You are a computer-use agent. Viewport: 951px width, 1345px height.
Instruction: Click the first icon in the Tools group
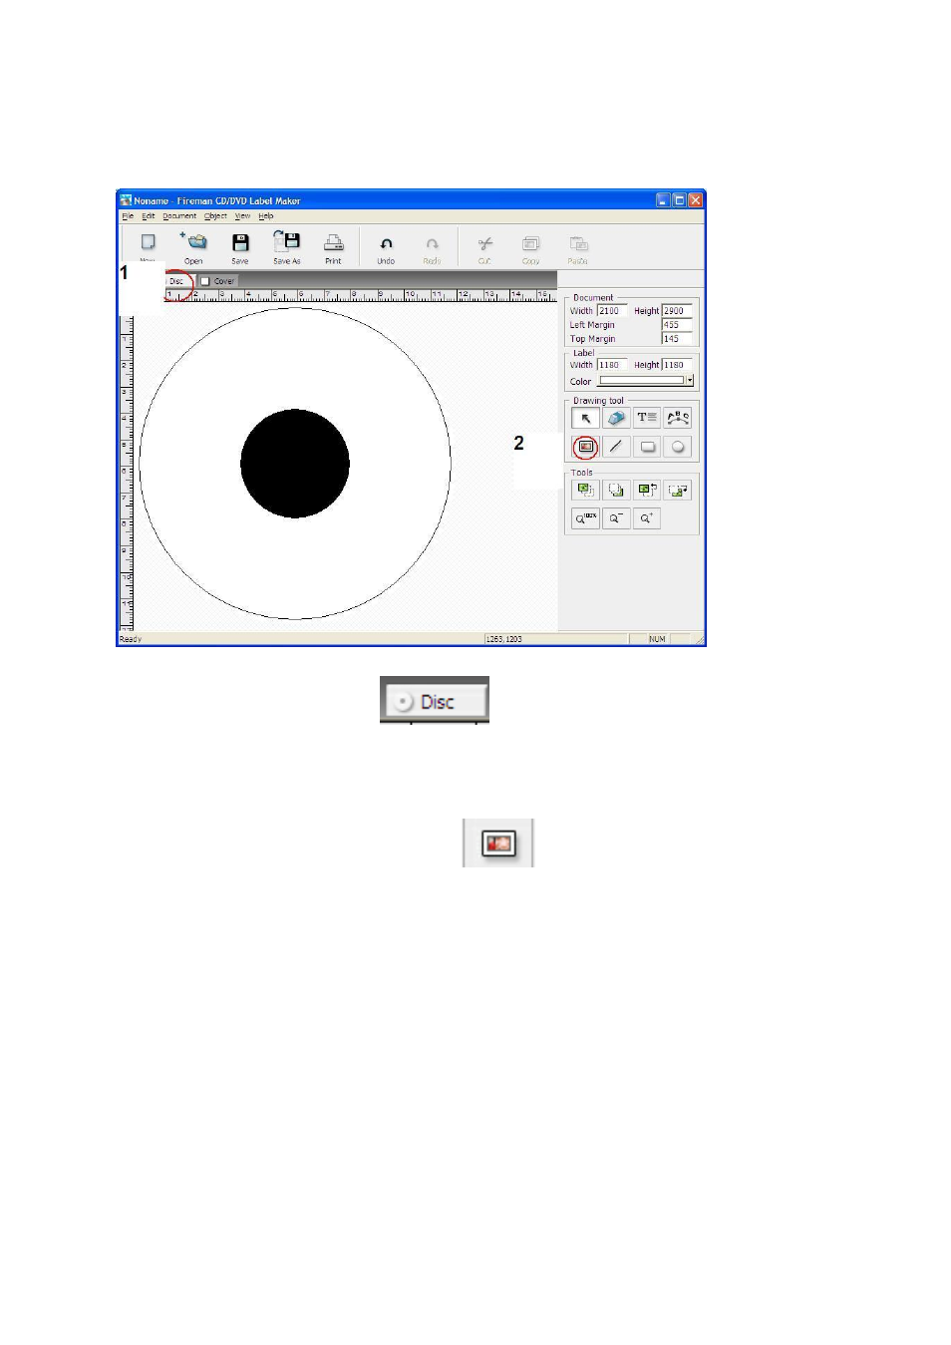(586, 491)
